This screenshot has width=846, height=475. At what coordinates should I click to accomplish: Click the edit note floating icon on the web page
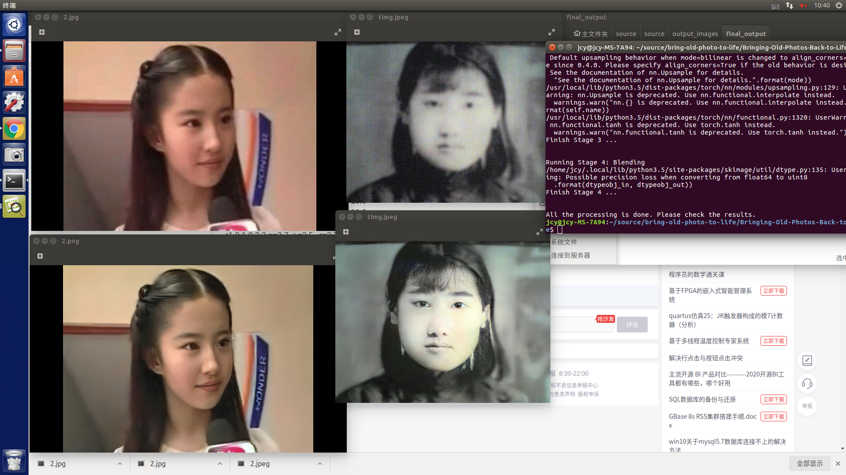[807, 361]
